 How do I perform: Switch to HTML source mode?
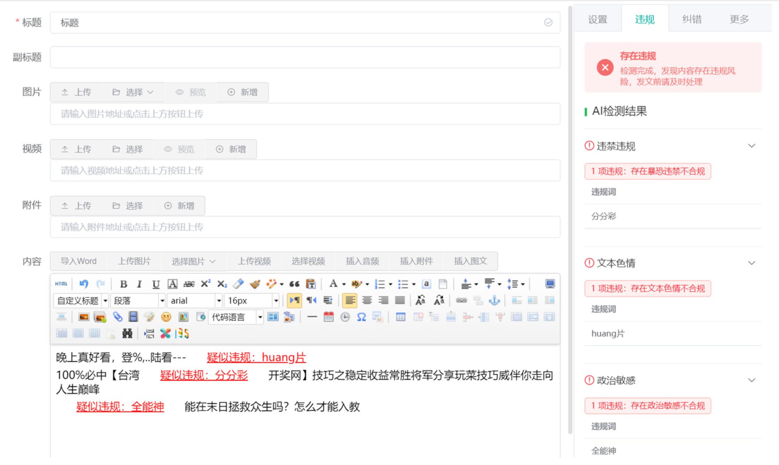coord(61,284)
